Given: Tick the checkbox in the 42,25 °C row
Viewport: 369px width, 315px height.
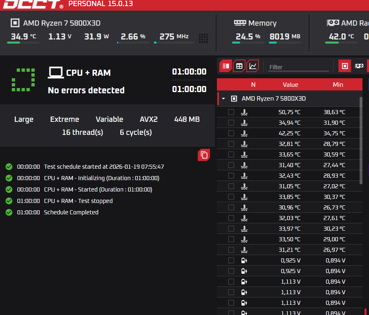Looking at the screenshot, I should (231, 133).
